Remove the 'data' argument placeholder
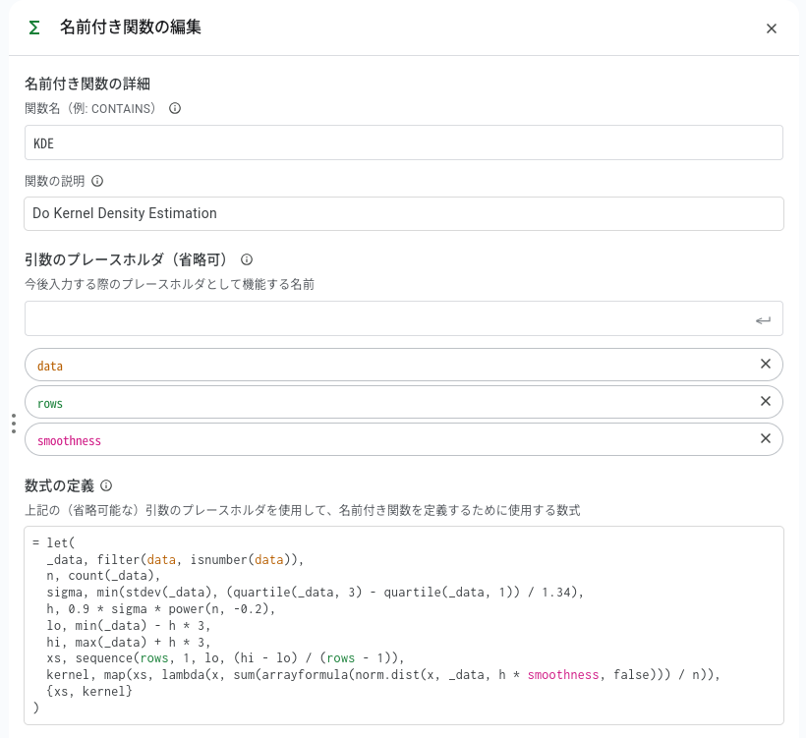806x738 pixels. pyautogui.click(x=766, y=364)
